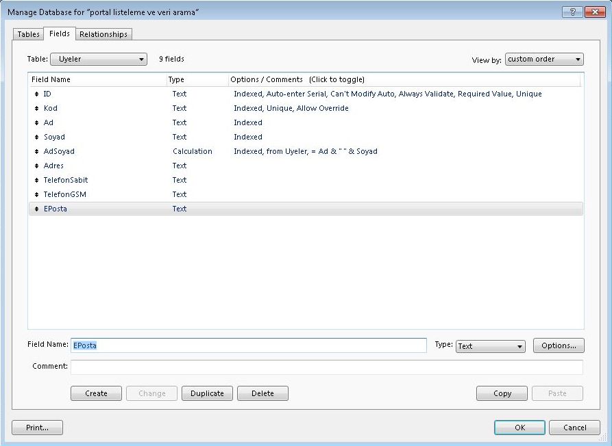Image resolution: width=612 pixels, height=446 pixels.
Task: Click into the Comment input field
Action: click(326, 367)
